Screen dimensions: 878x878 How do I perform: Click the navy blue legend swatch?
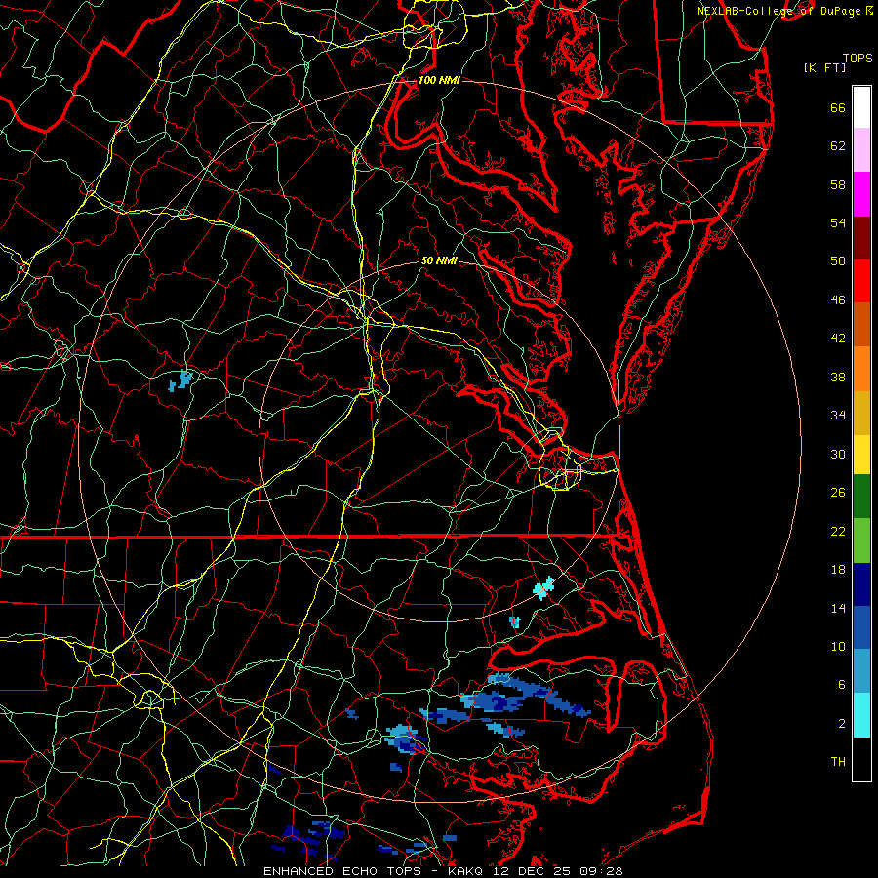point(861,584)
